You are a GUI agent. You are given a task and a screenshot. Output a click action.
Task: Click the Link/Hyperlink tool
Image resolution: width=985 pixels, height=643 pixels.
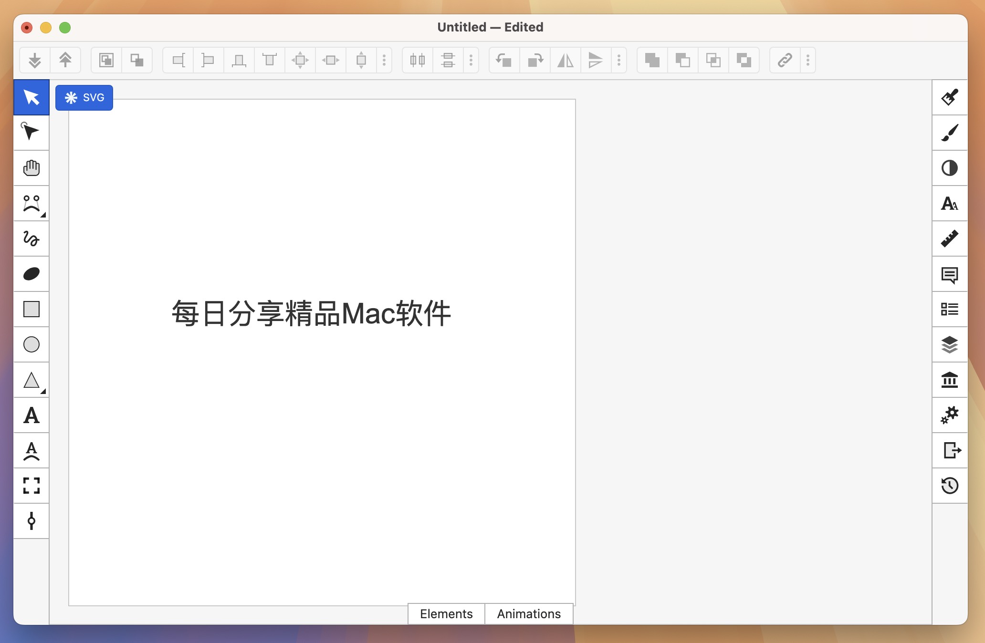point(784,60)
